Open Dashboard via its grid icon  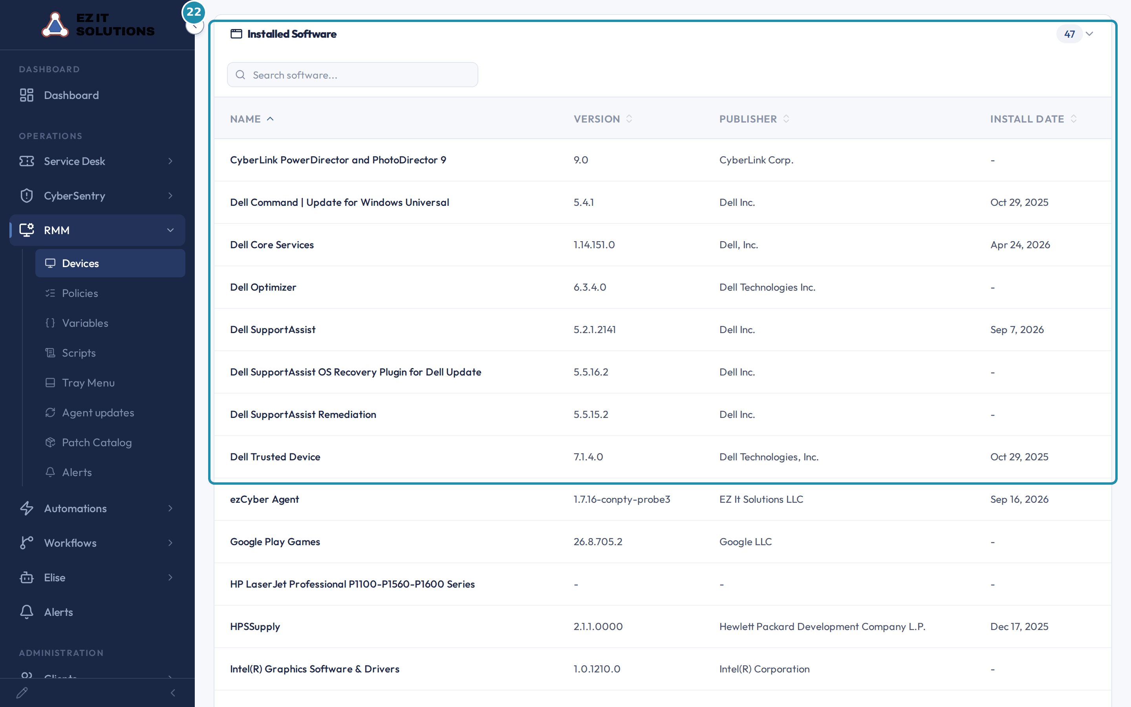(27, 95)
